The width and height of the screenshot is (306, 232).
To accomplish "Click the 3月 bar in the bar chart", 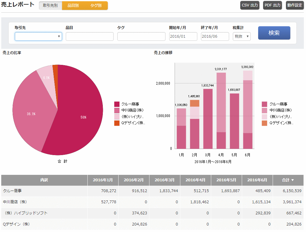I will [207, 119].
